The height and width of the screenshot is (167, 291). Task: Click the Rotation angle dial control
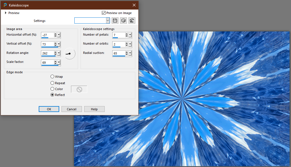click(x=70, y=54)
